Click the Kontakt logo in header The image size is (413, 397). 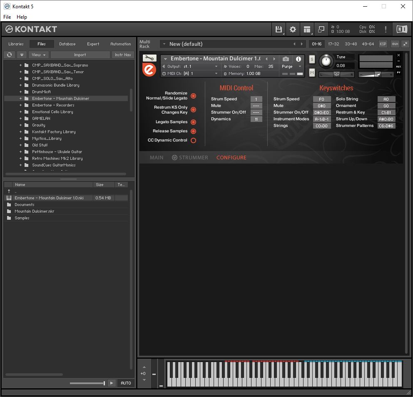[31, 29]
